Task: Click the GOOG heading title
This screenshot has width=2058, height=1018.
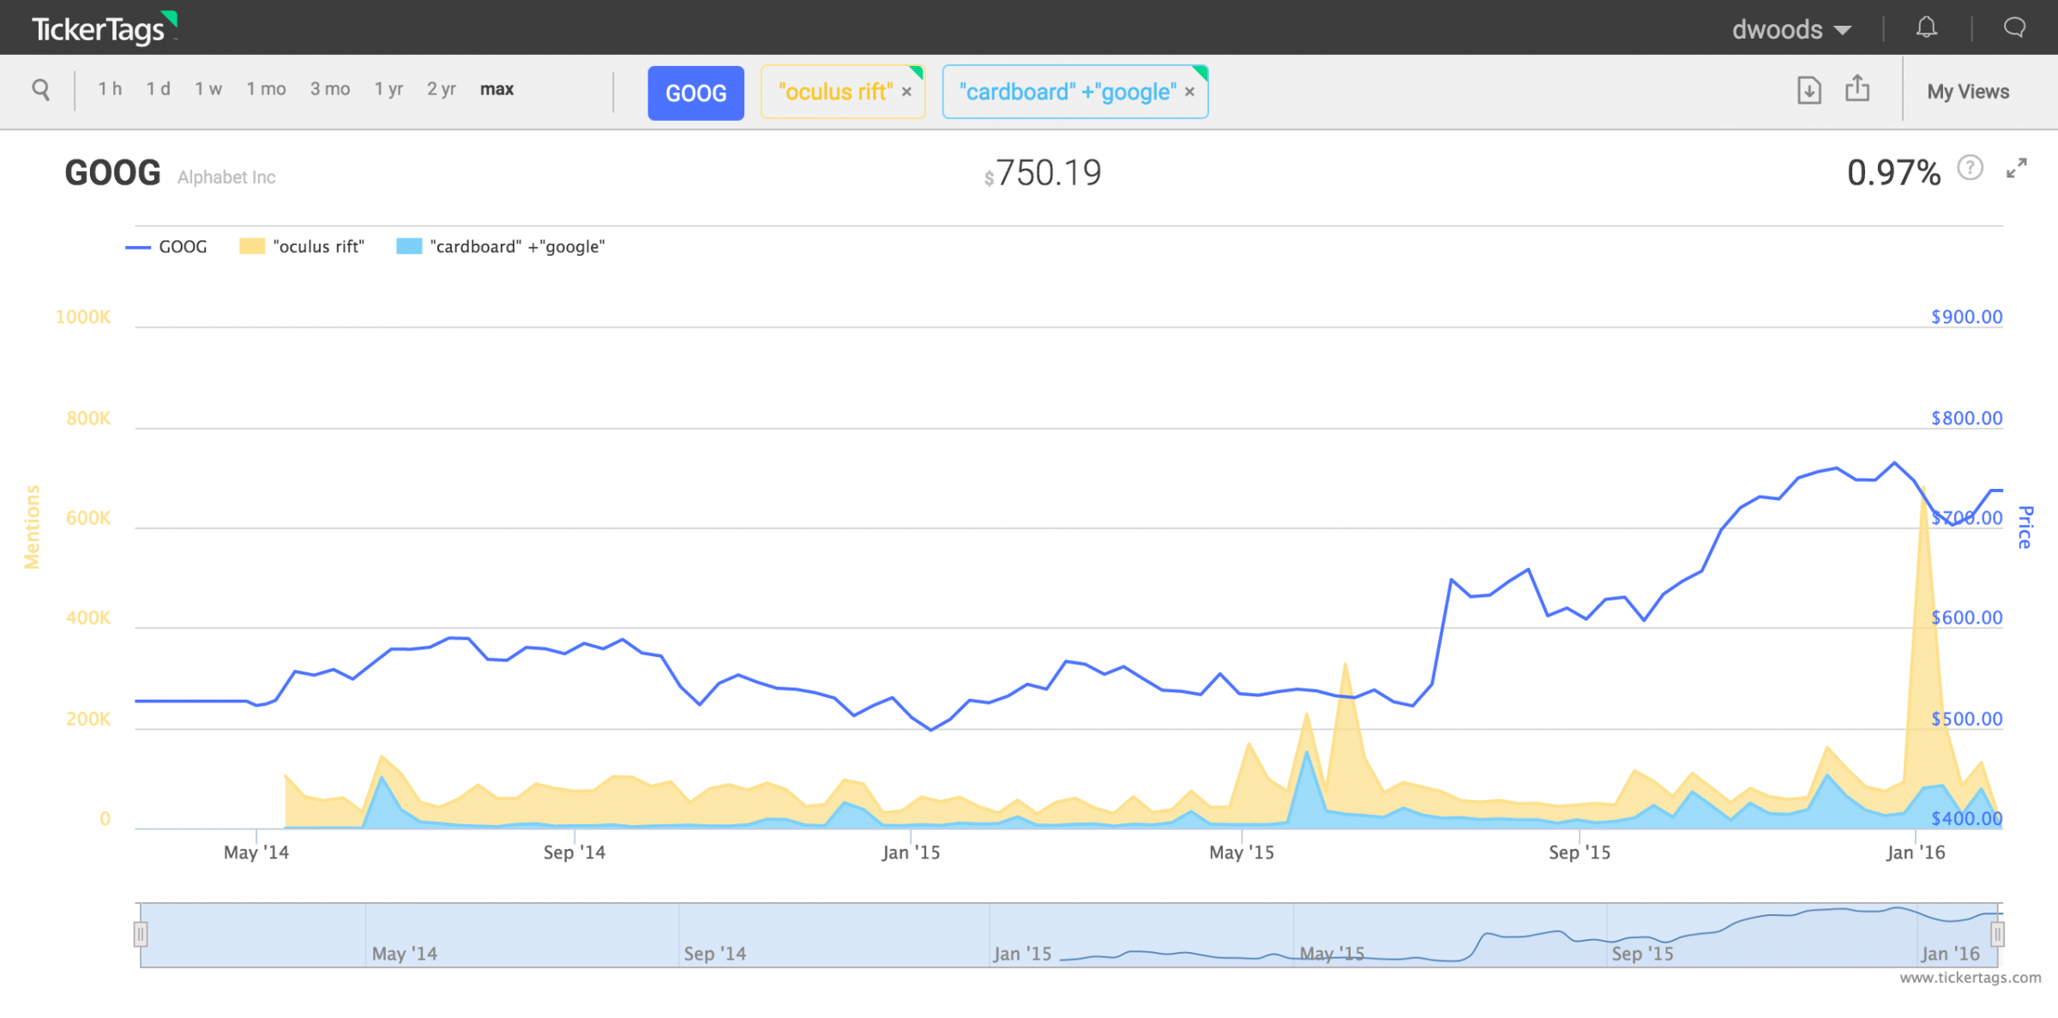Action: [x=112, y=173]
